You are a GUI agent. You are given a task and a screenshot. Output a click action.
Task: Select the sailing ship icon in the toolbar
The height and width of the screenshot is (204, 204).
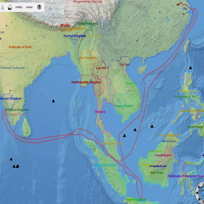(10, 7)
